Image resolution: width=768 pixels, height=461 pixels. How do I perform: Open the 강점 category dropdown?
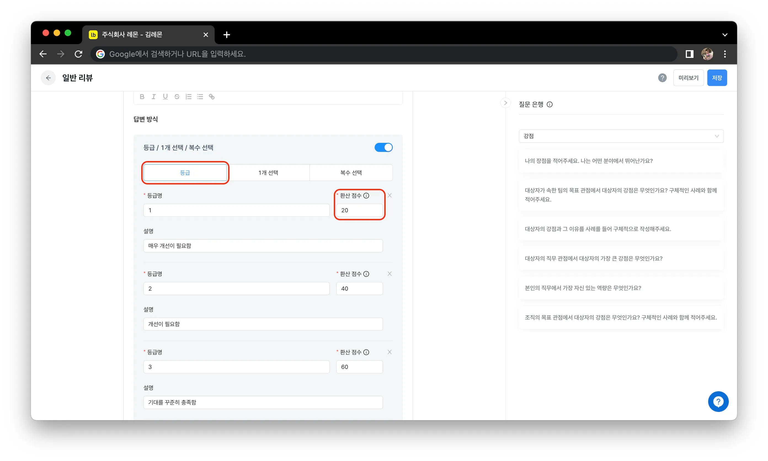click(x=621, y=136)
